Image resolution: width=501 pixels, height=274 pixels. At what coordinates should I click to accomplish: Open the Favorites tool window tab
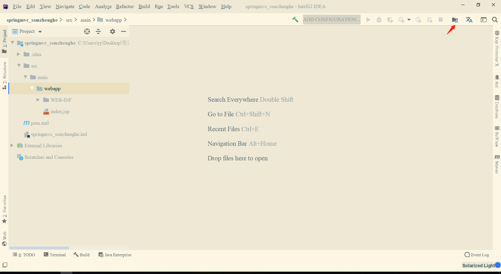[x=4, y=209]
